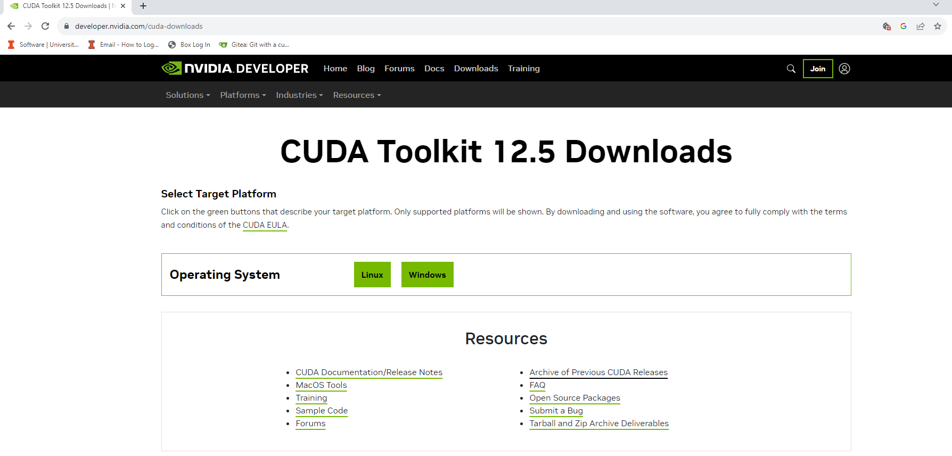
Task: Open the CUDA EULA link
Action: coord(265,225)
